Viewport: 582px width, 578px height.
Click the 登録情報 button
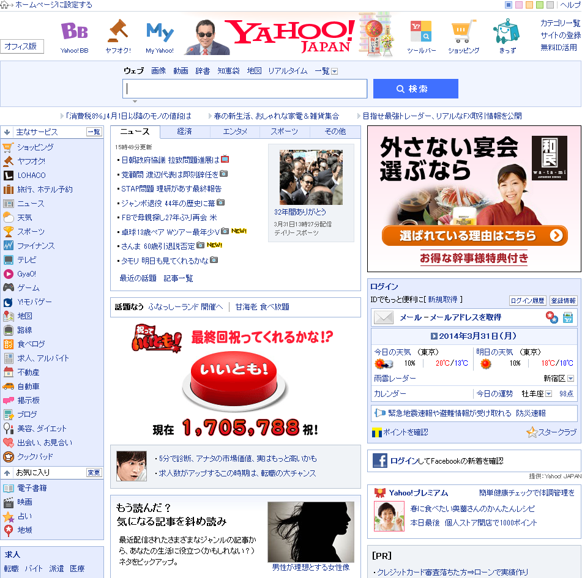(x=564, y=300)
